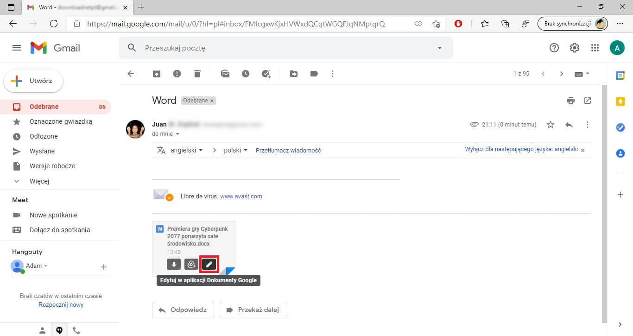The width and height of the screenshot is (633, 336).
Task: Open Google apps grid
Action: (x=595, y=48)
